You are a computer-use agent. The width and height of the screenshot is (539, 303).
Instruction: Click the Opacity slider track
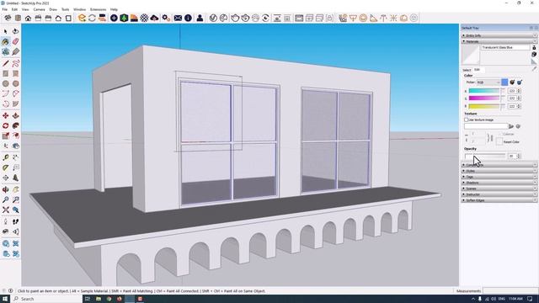(485, 156)
